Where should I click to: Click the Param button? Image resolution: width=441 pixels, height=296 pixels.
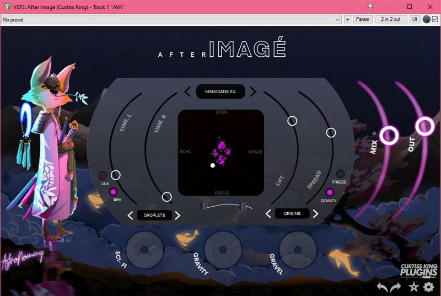click(362, 19)
